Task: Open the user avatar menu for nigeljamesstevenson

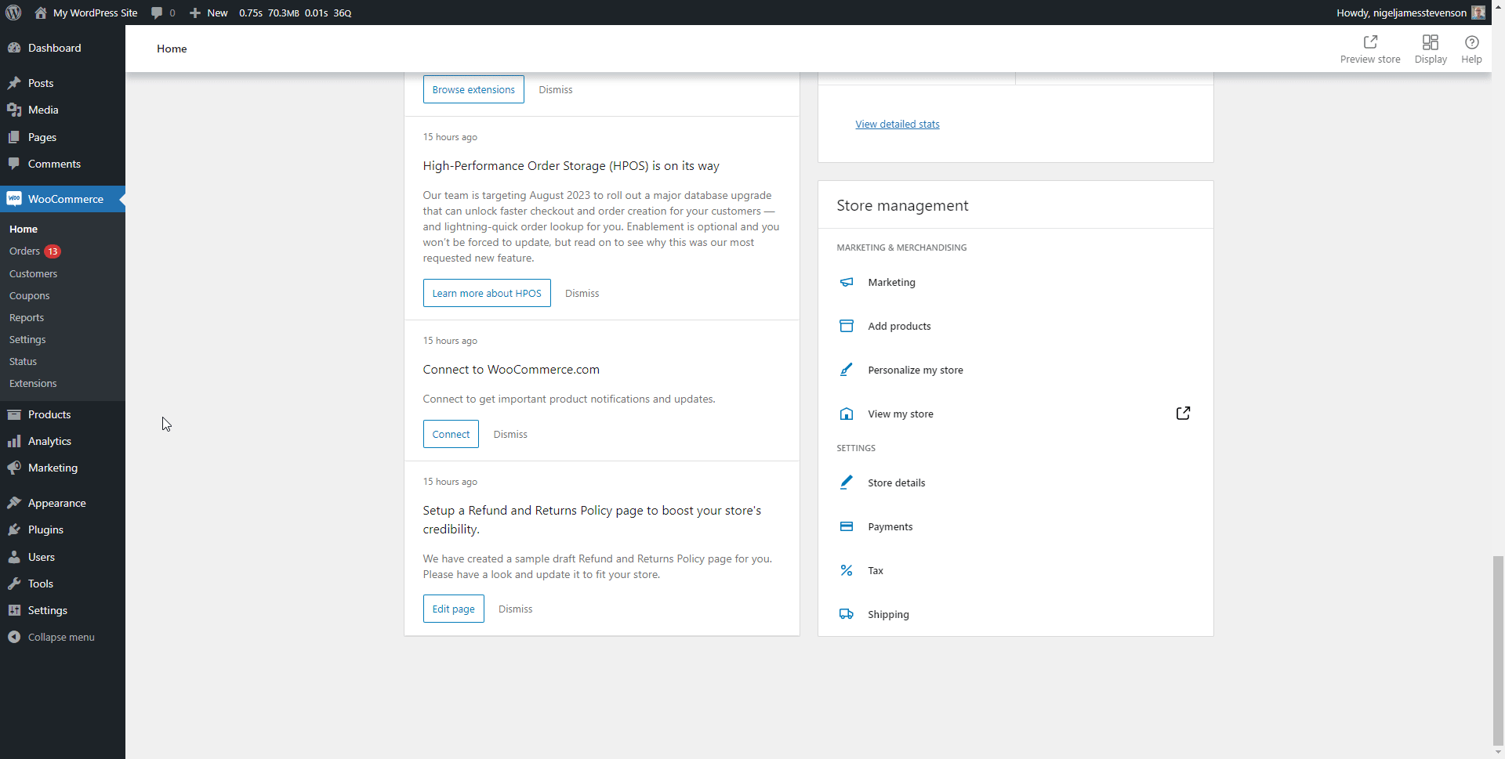Action: pyautogui.click(x=1478, y=13)
